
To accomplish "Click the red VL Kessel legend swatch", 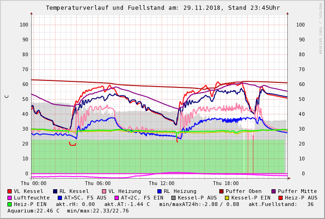I will point(10,191).
